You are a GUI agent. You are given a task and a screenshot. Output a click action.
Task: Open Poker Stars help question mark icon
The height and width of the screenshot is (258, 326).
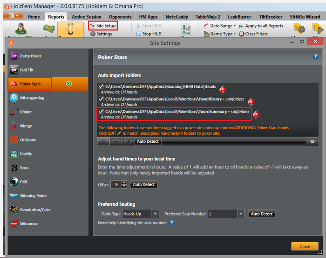(315, 56)
